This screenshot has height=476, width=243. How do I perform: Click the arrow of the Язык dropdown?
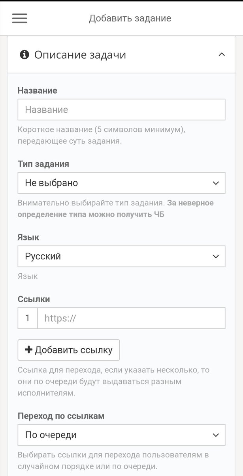pyautogui.click(x=216, y=256)
